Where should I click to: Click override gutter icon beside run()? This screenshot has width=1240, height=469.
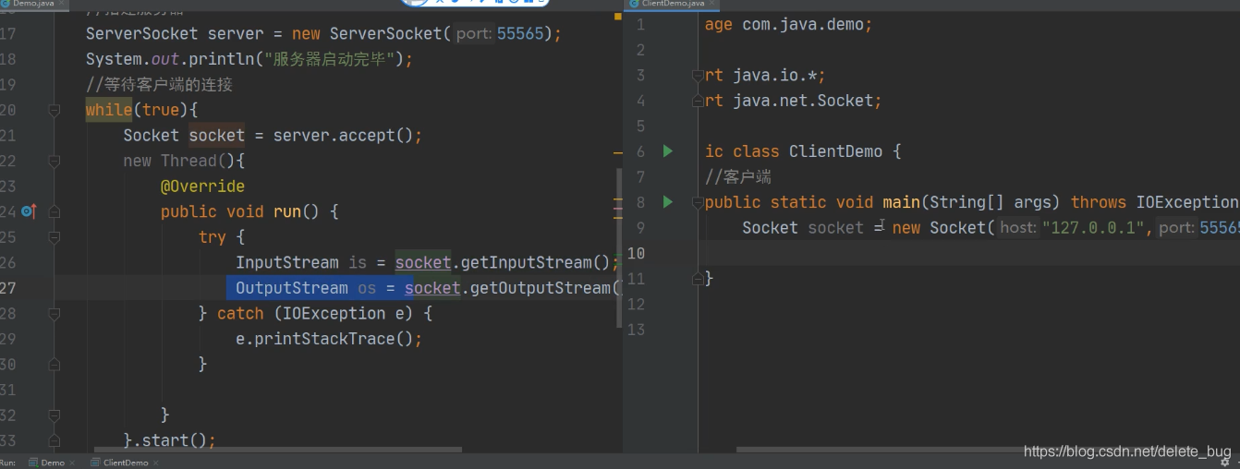pos(28,211)
